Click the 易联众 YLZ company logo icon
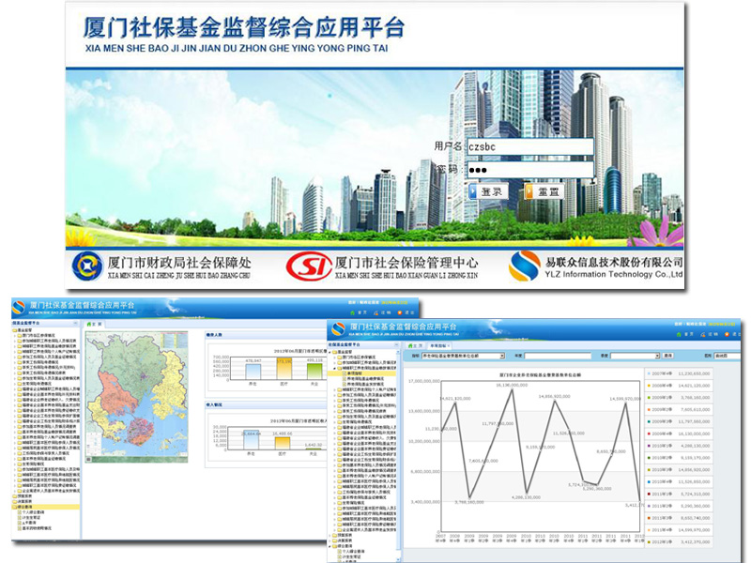This screenshot has height=563, width=751. pos(525,266)
